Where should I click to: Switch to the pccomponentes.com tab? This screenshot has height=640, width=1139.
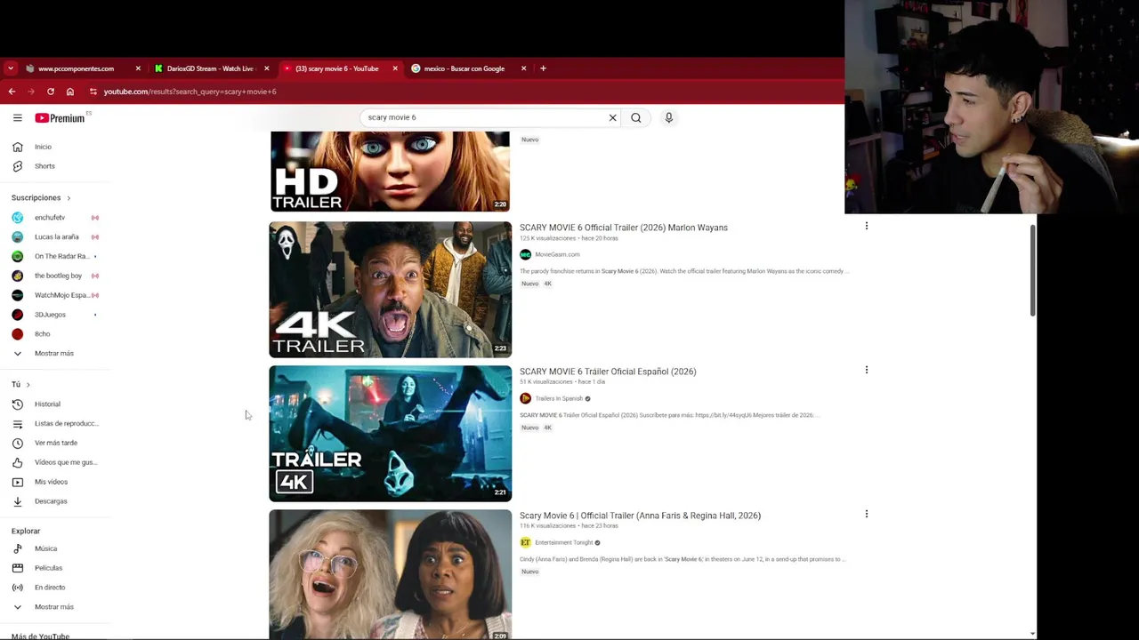click(x=83, y=68)
